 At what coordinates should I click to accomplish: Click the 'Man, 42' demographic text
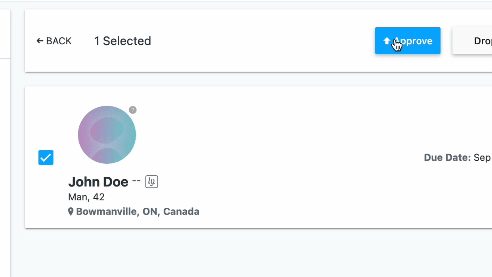(x=86, y=197)
